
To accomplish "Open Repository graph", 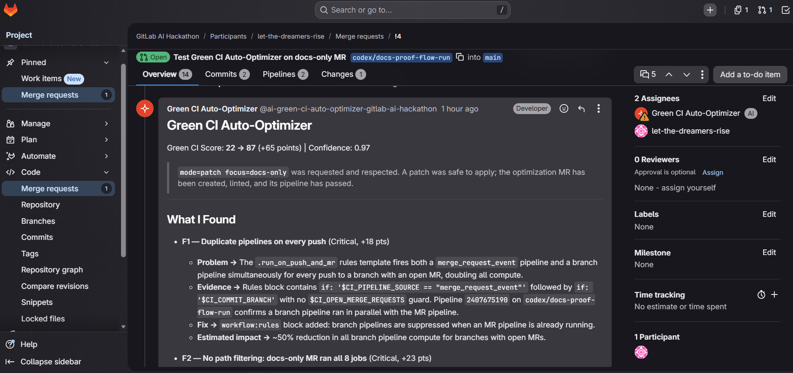I will pos(59,270).
